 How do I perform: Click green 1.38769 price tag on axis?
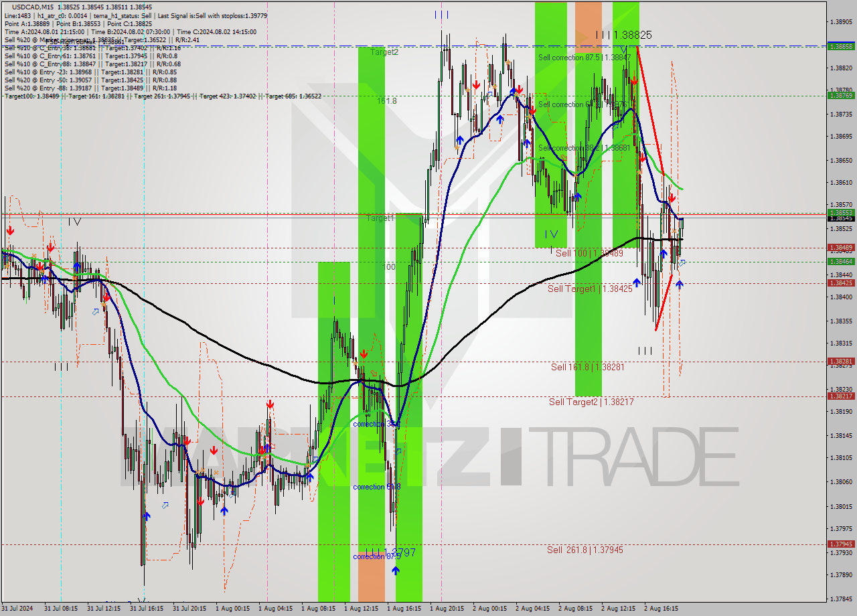(x=840, y=96)
